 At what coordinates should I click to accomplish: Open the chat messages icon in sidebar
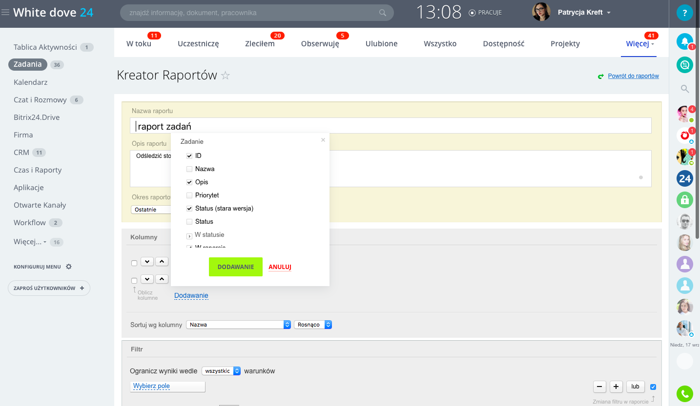684,64
